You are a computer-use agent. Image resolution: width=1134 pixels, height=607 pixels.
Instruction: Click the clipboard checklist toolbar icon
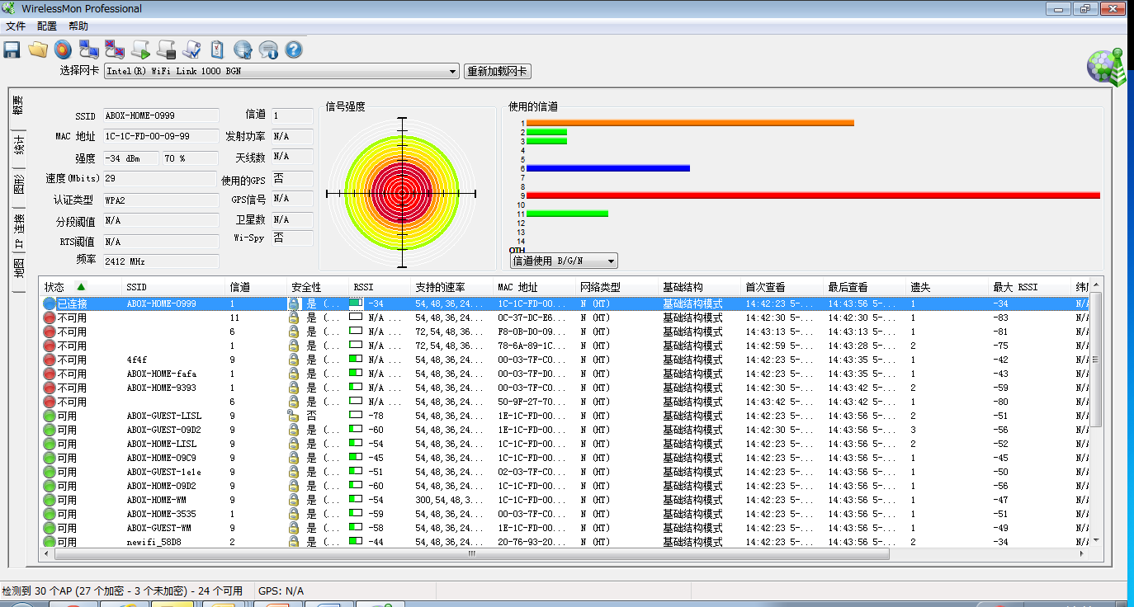(217, 49)
